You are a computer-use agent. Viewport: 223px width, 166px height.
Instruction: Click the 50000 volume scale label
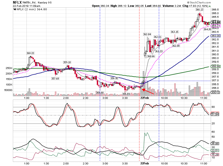pos(8,90)
